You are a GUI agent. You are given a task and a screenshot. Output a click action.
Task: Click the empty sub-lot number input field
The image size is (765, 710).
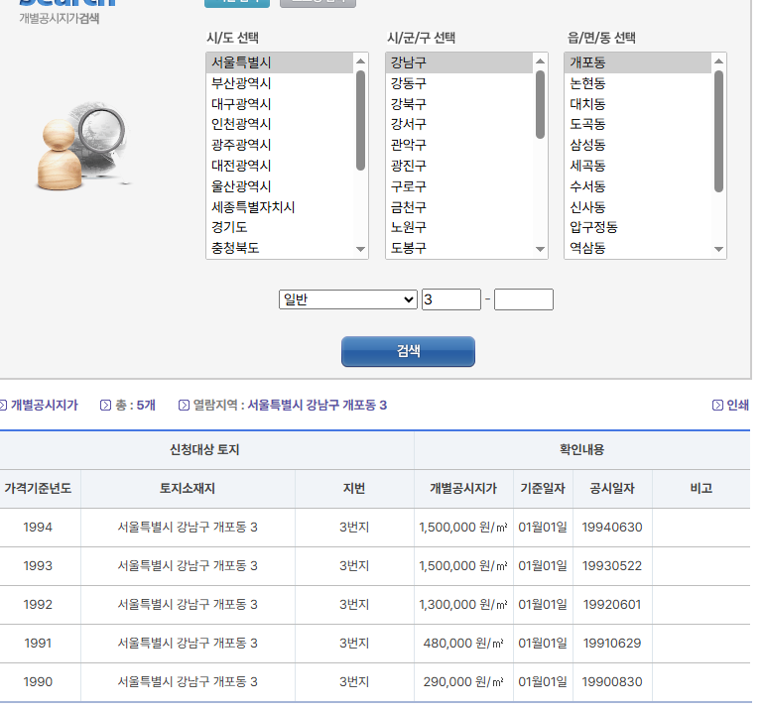[523, 299]
